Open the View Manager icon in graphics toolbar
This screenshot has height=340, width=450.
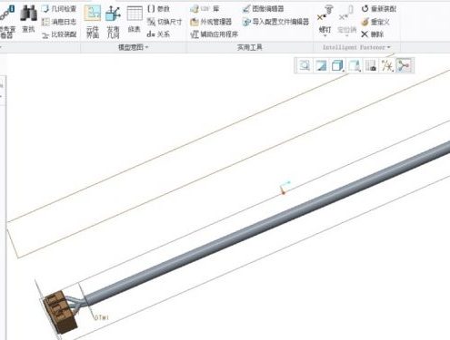pos(371,65)
